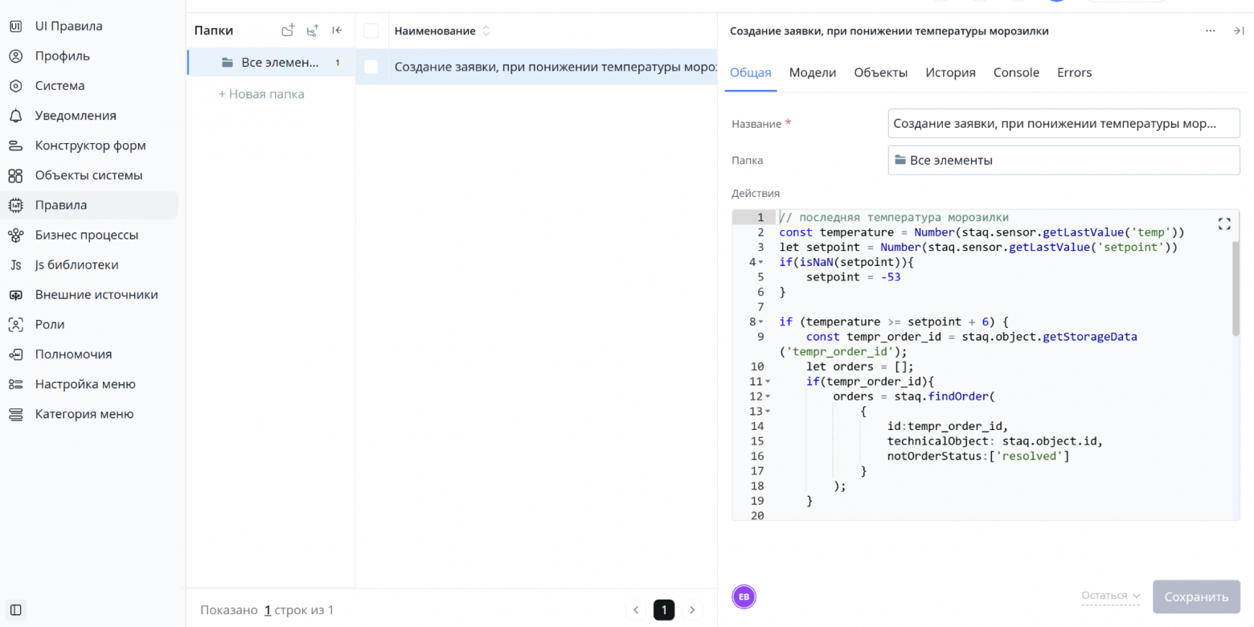
Task: Click the add subfolder tree icon in Папки
Action: click(312, 31)
